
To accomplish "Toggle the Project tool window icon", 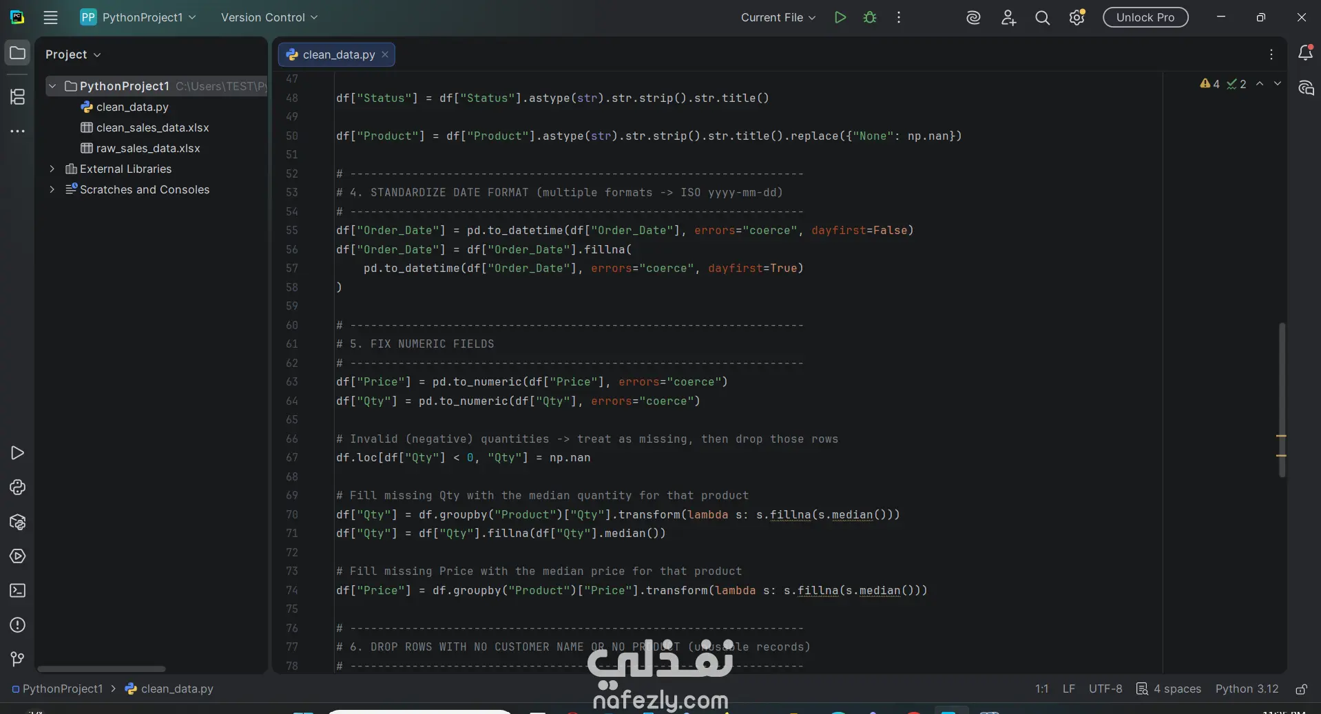I will coord(17,53).
